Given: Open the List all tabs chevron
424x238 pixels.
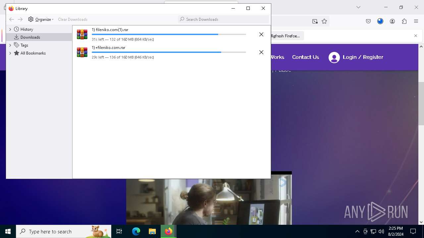Looking at the screenshot, I should (x=358, y=7).
